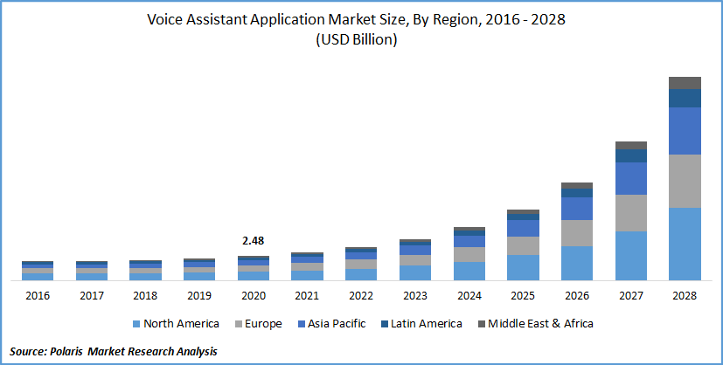Image resolution: width=723 pixels, height=365 pixels.
Task: Click the 2021 axis label
Action: tap(307, 295)
